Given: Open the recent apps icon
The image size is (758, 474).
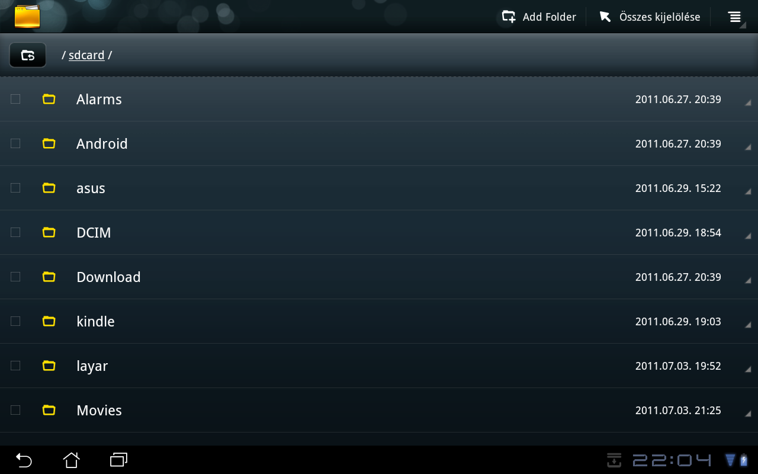Looking at the screenshot, I should pos(119,460).
